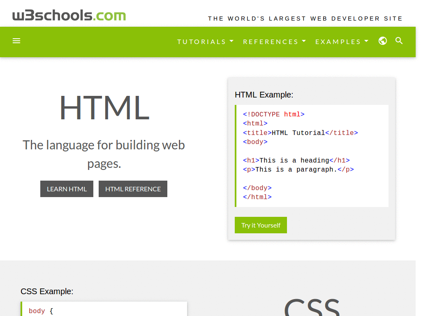Click the search magnifier icon
This screenshot has height=316, width=421.
399,41
